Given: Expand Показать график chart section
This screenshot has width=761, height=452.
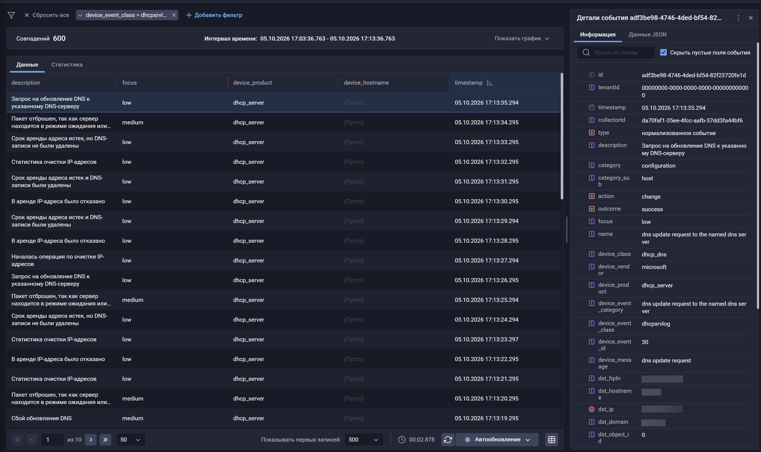Looking at the screenshot, I should 522,38.
